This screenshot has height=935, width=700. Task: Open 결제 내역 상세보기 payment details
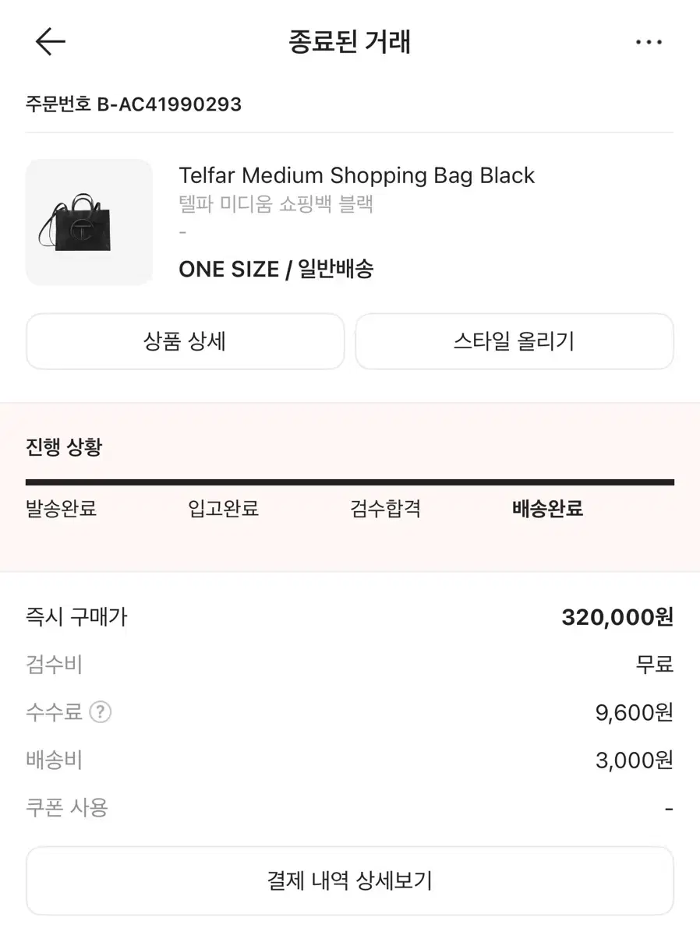click(349, 881)
